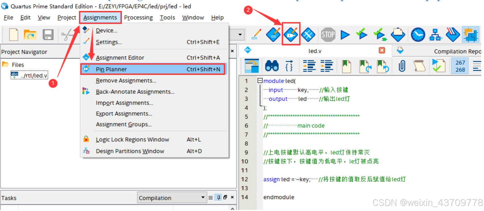The width and height of the screenshot is (484, 211).
Task: Open the Tasks panel options menu icon
Action: pos(210,198)
